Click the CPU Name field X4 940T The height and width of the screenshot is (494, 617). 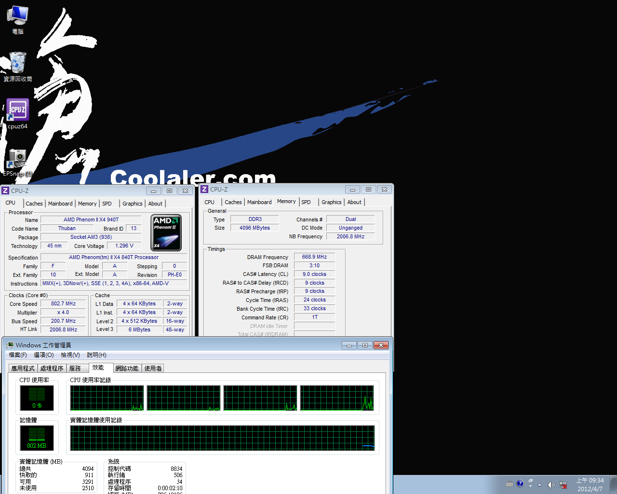91,220
